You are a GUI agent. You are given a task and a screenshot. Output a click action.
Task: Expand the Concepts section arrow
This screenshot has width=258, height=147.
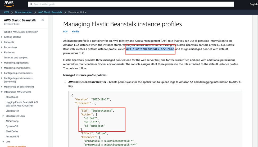(x=2, y=42)
